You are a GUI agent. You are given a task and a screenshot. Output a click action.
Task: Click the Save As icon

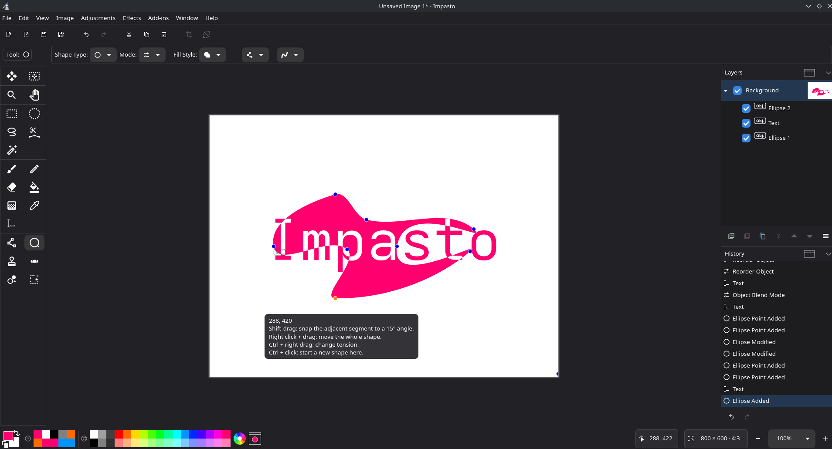pyautogui.click(x=61, y=34)
